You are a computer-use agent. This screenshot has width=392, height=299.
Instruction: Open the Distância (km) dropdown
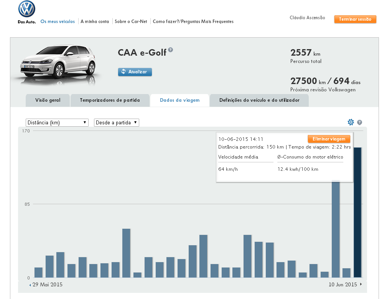[x=57, y=122]
